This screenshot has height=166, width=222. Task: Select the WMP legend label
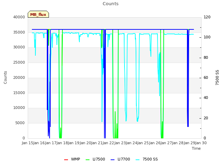click(76, 159)
